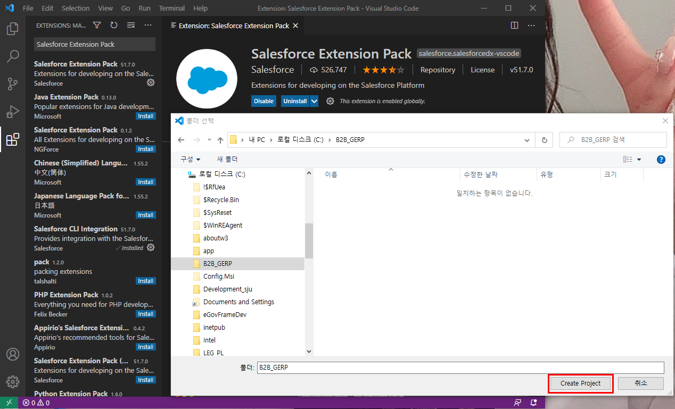The height and width of the screenshot is (409, 675).
Task: Click the B2B_GERP 검색 search box
Action: (x=613, y=140)
